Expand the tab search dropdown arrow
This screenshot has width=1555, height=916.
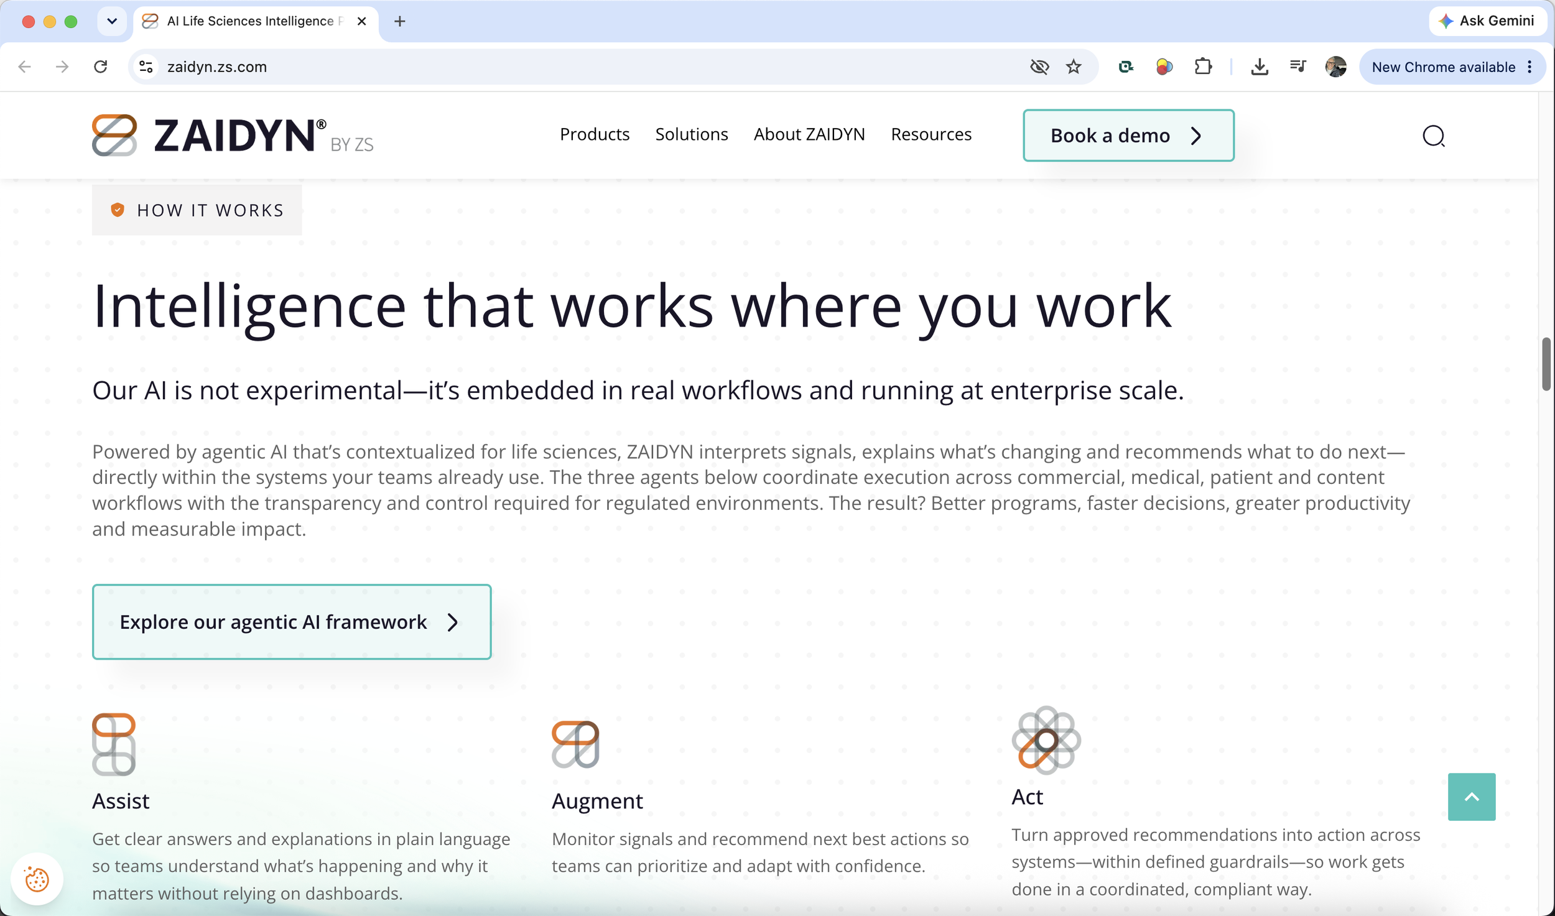click(112, 21)
